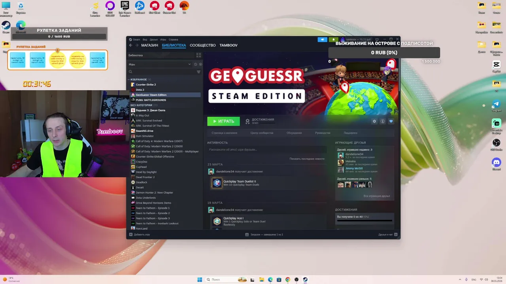Open the Игры menu in the menu bar

click(163, 39)
